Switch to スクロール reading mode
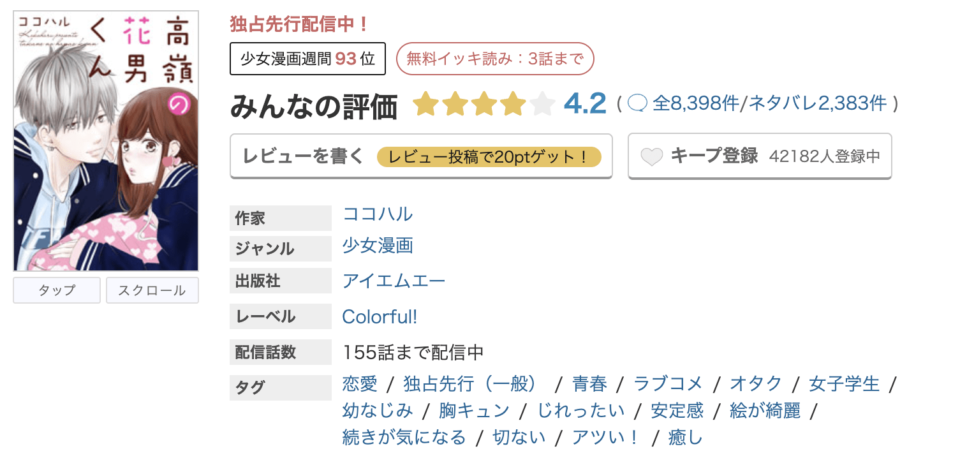 (x=152, y=290)
